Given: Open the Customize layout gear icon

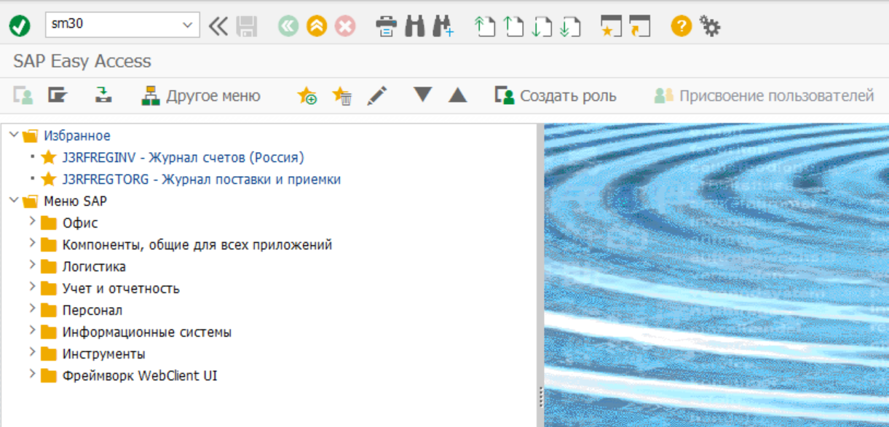Looking at the screenshot, I should (709, 26).
